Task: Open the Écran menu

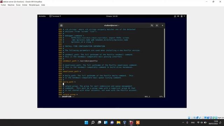Action: coord(18,5)
